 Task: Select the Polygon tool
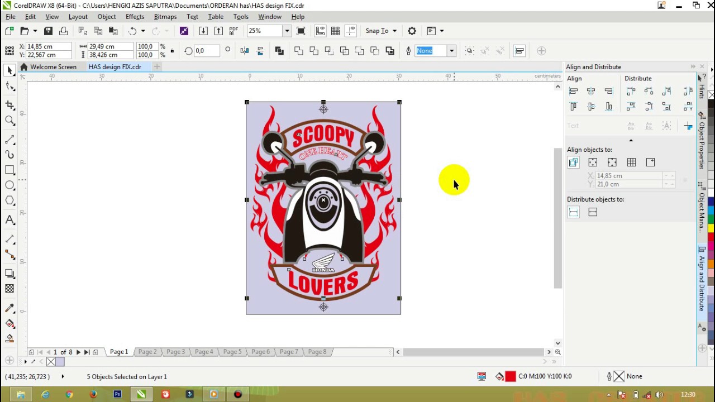9,200
